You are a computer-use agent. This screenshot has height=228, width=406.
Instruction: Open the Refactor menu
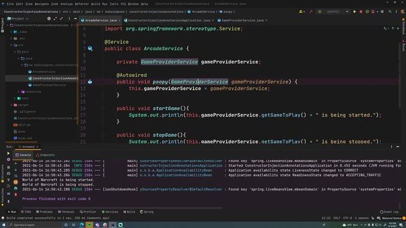click(x=82, y=4)
